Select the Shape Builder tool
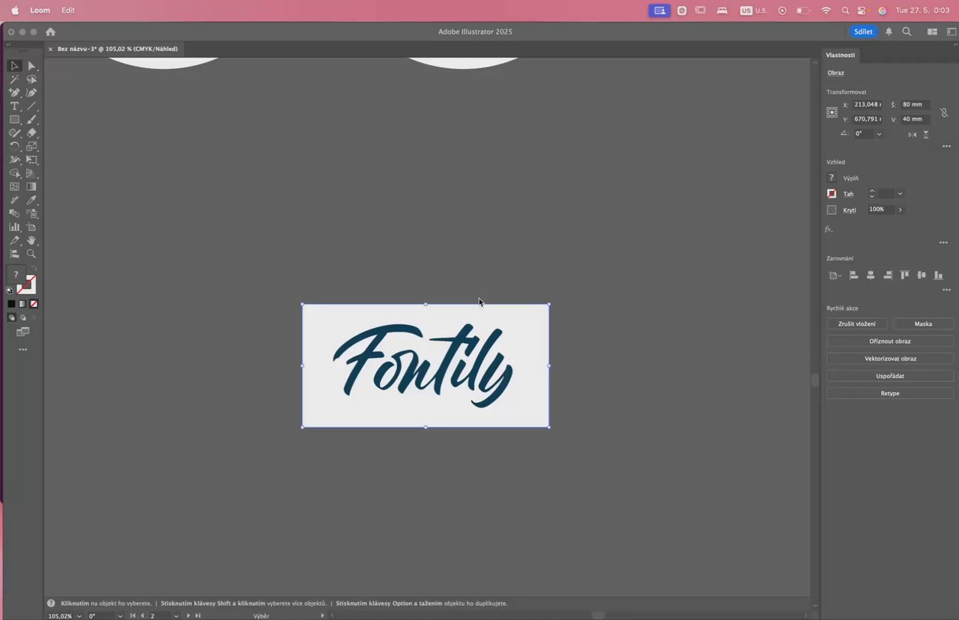The image size is (959, 620). tap(14, 174)
